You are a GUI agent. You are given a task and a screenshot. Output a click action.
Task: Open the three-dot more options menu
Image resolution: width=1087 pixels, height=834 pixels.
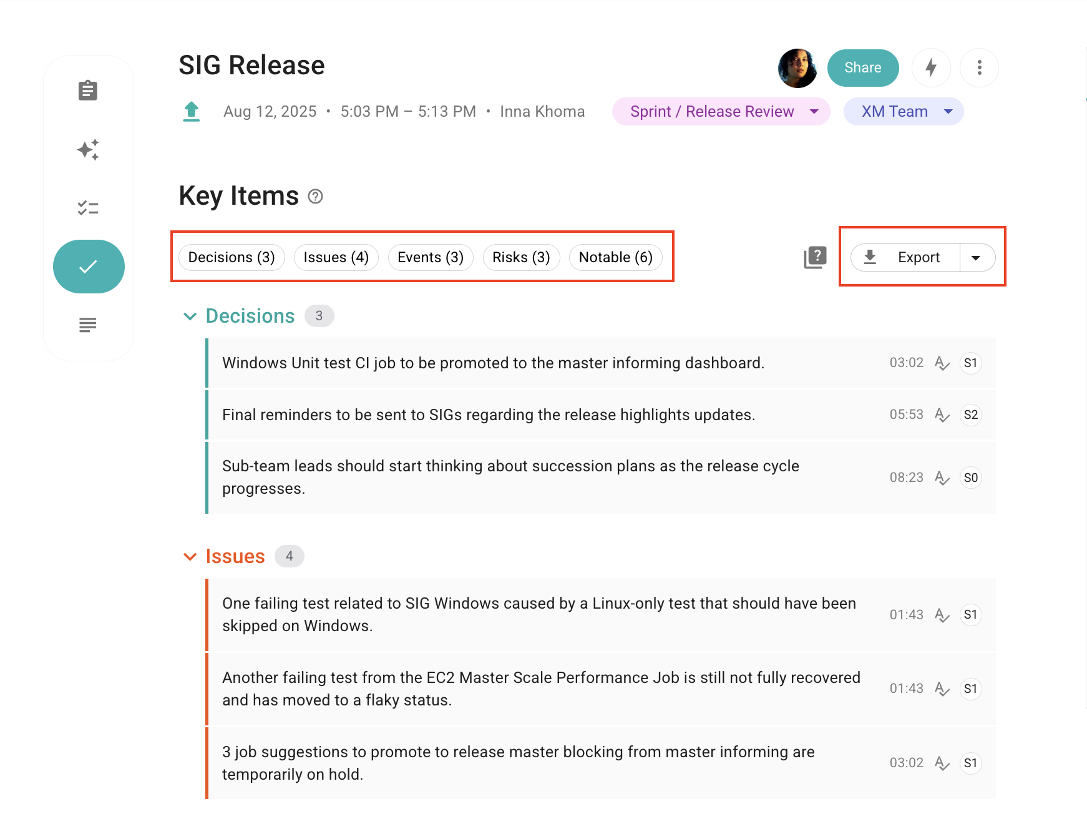[x=979, y=67]
